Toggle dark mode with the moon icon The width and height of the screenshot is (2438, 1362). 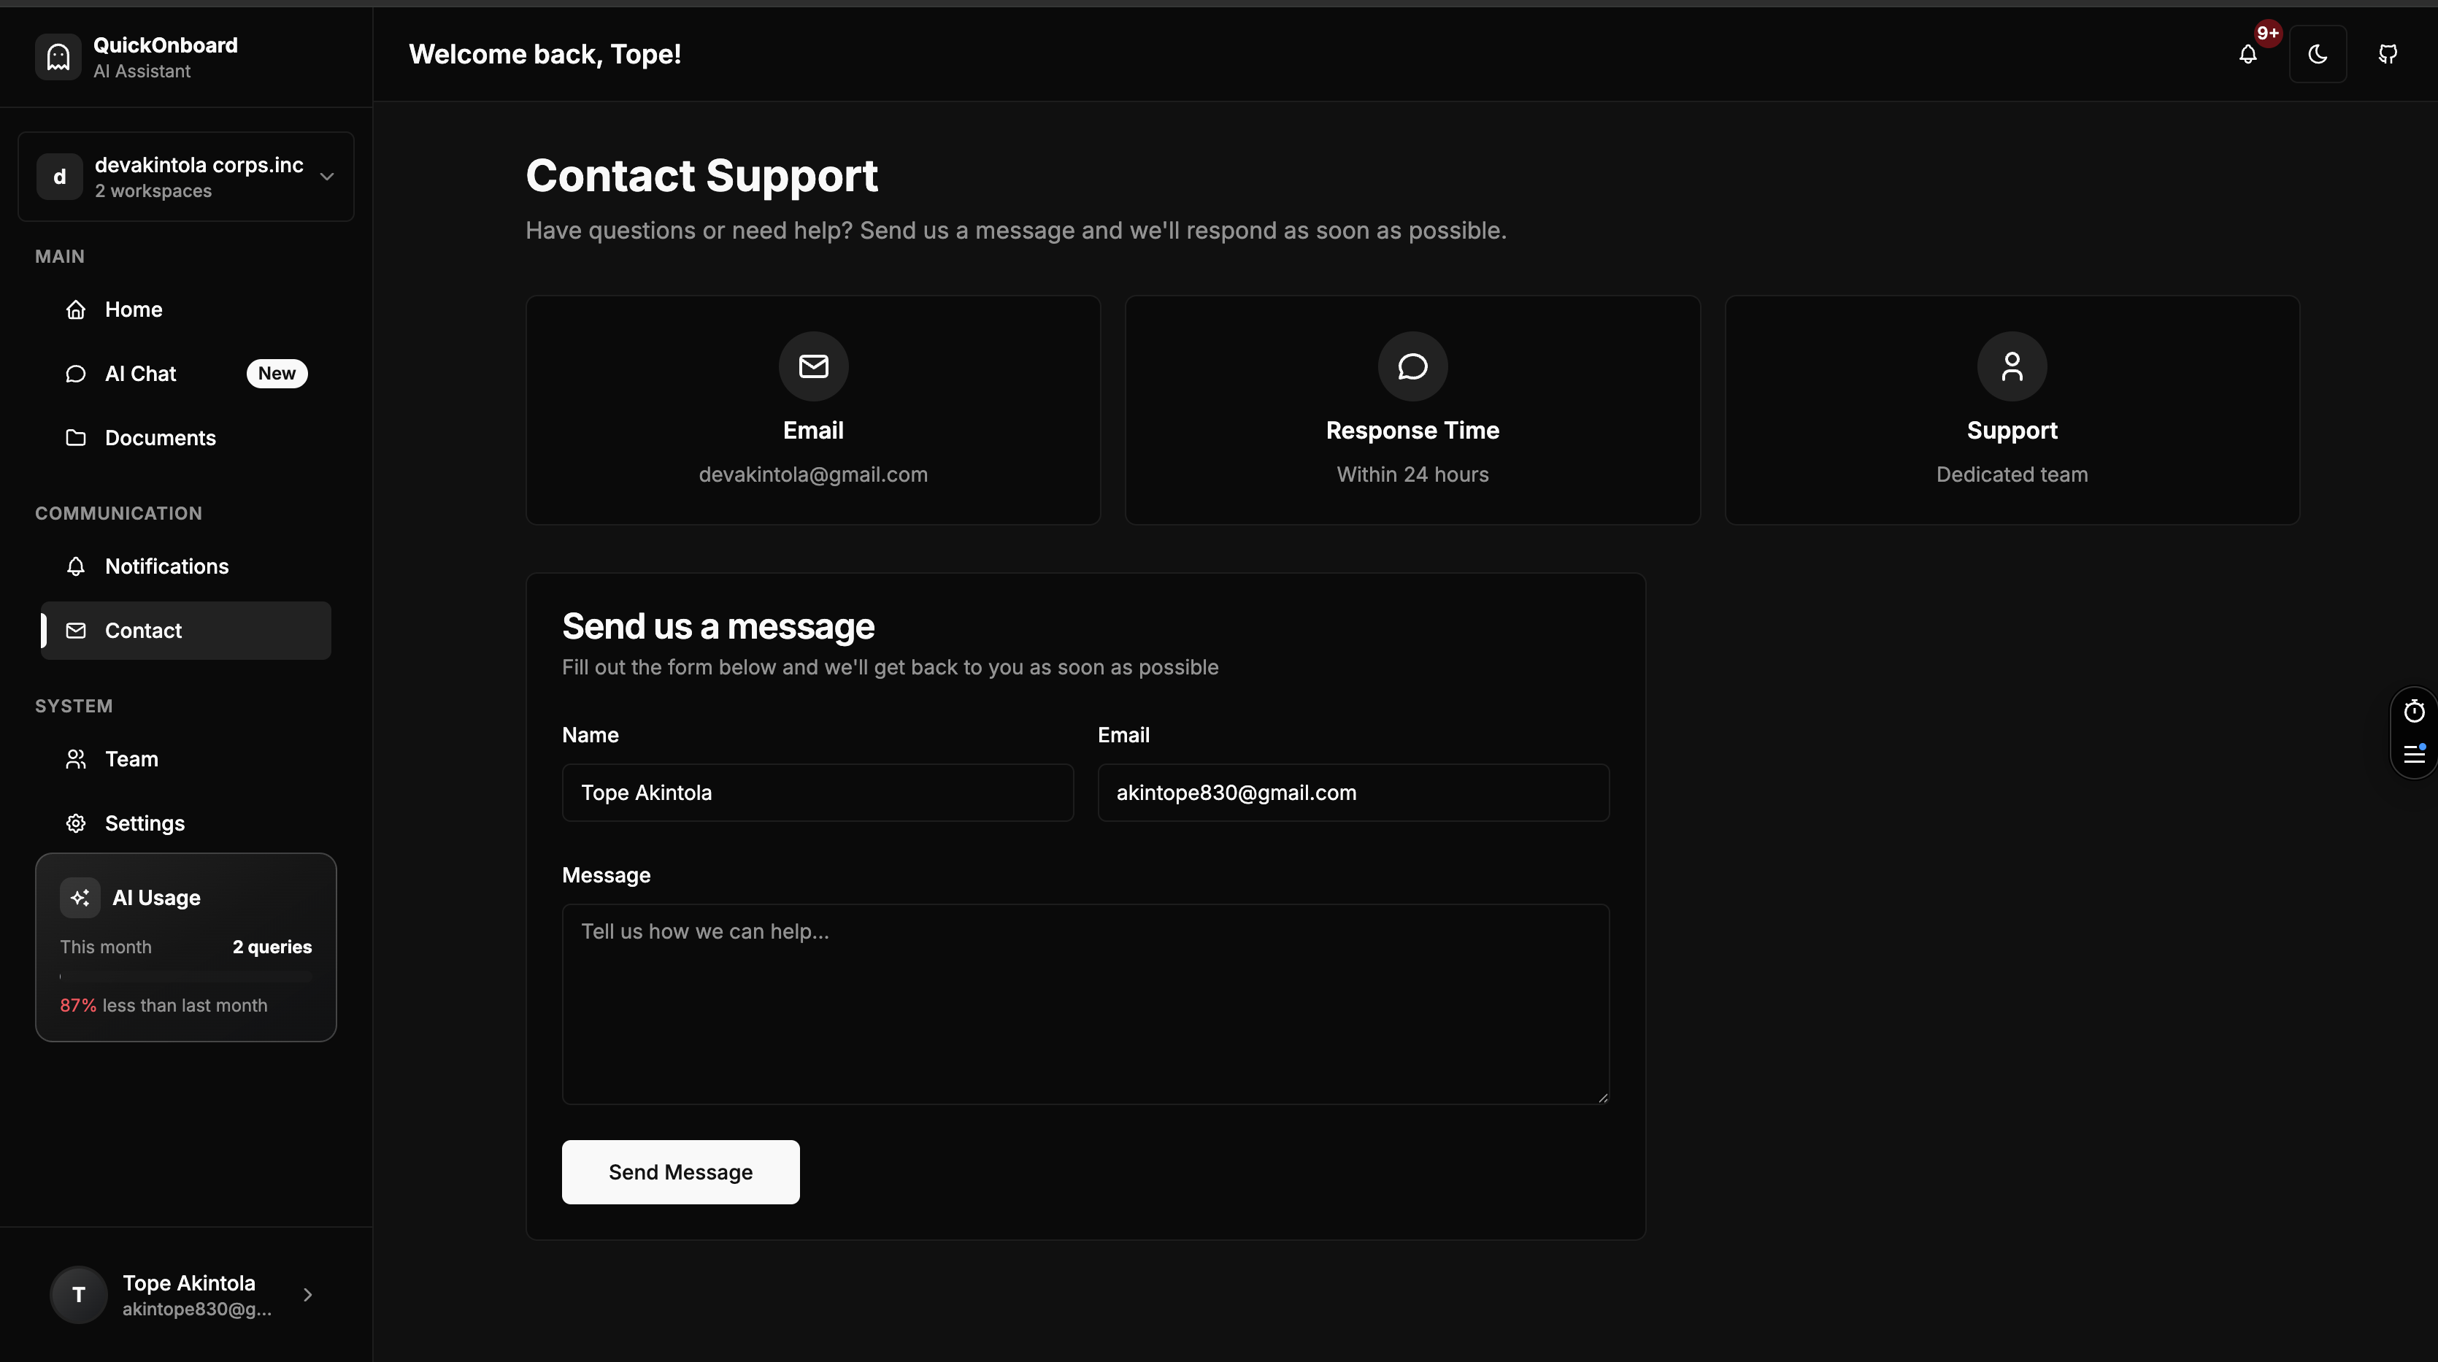point(2317,54)
